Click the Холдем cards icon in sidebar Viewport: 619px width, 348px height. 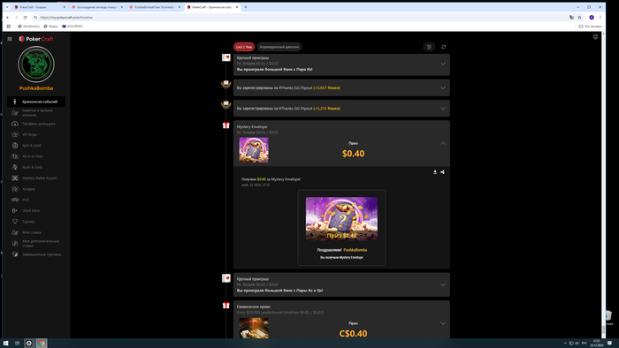[x=15, y=189]
